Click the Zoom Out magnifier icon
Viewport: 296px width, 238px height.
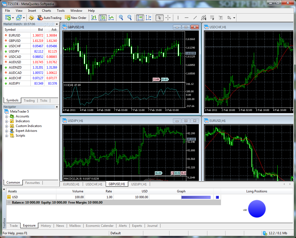click(x=129, y=18)
